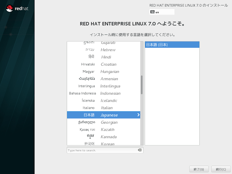Image resolution: width=232 pixels, height=174 pixels.
Task: Click the language list scrollbar thumb
Action: click(x=142, y=85)
